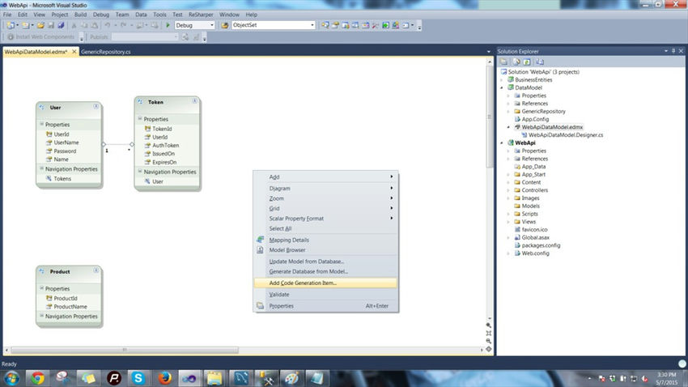Open the document tab list dropdown arrow
Screen dimensions: 688x387
click(x=489, y=52)
